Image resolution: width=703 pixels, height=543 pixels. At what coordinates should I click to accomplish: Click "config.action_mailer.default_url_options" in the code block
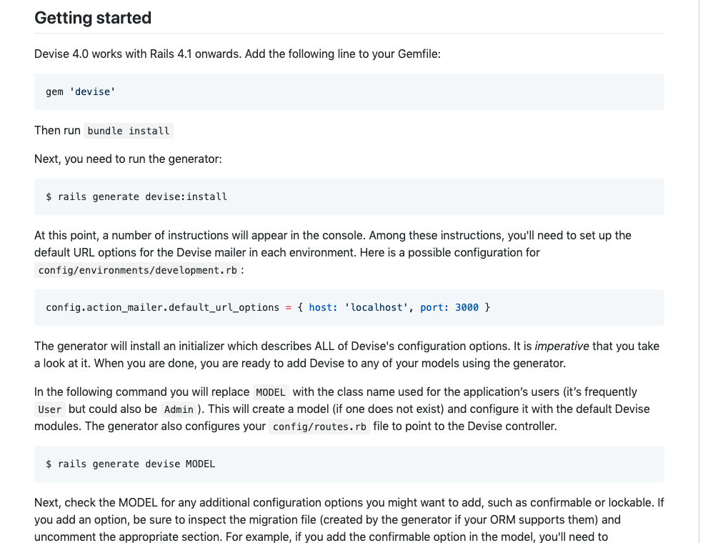tap(162, 307)
